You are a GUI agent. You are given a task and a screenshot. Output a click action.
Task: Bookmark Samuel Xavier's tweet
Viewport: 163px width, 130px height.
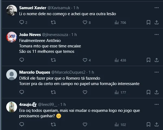[148, 22]
